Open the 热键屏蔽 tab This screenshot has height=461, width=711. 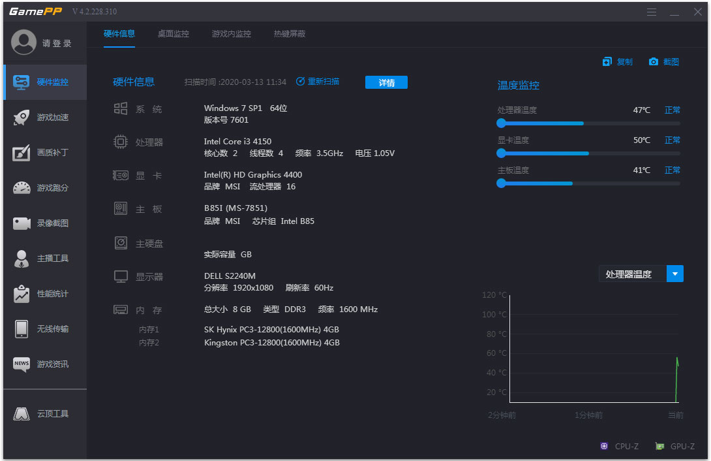click(290, 34)
